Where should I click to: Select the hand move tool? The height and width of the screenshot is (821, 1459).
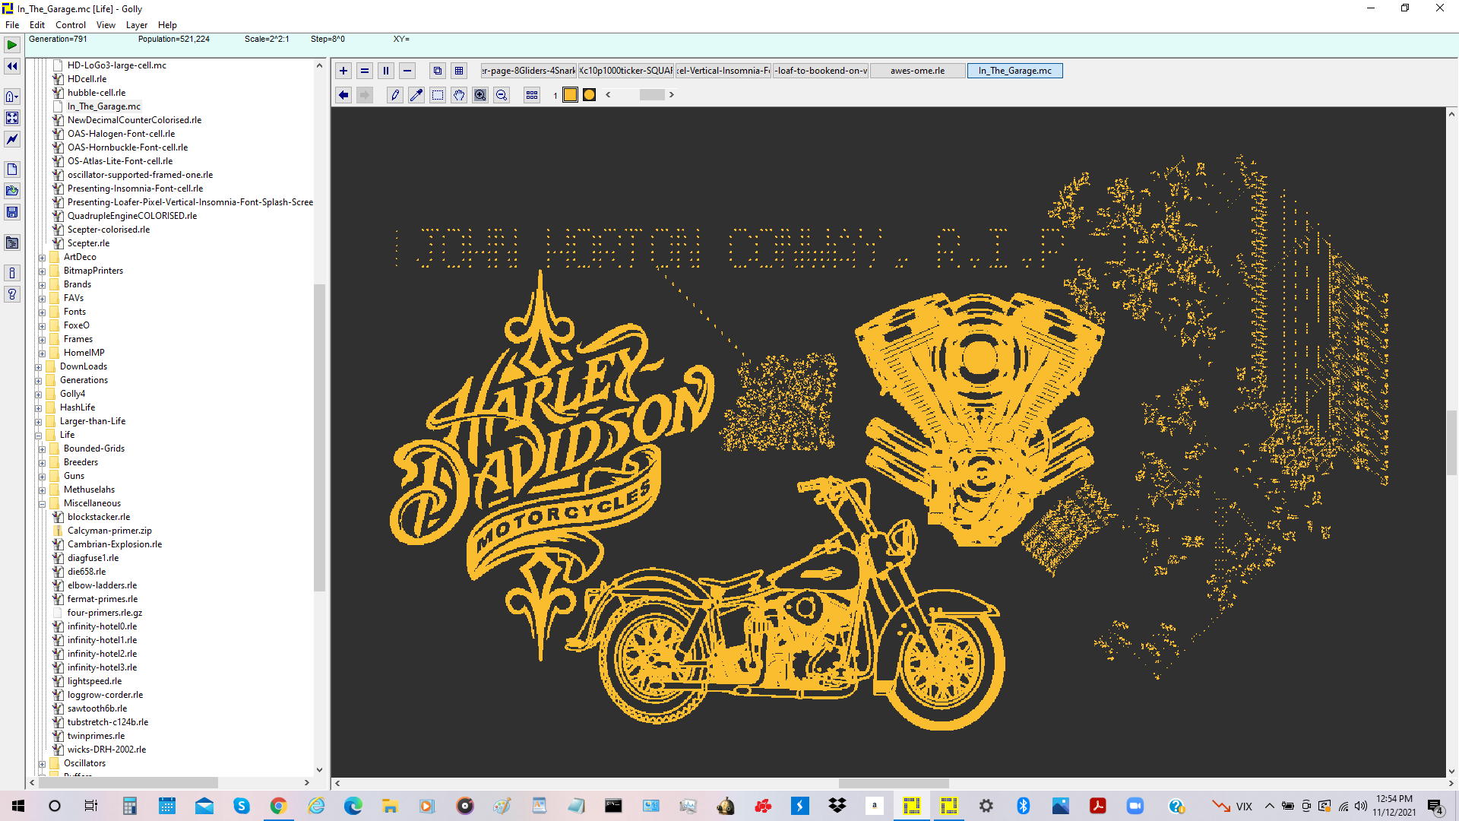pos(459,95)
